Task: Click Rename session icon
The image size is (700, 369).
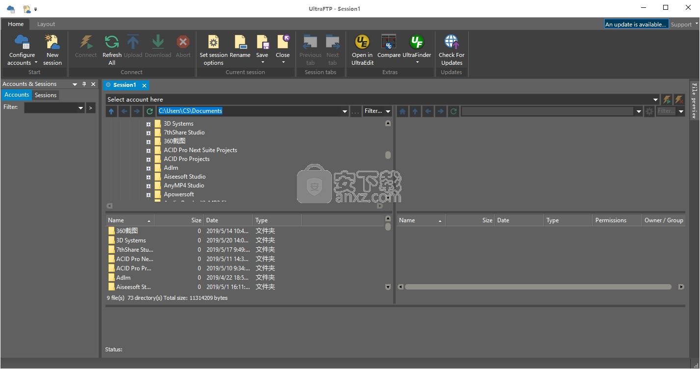Action: point(240,47)
